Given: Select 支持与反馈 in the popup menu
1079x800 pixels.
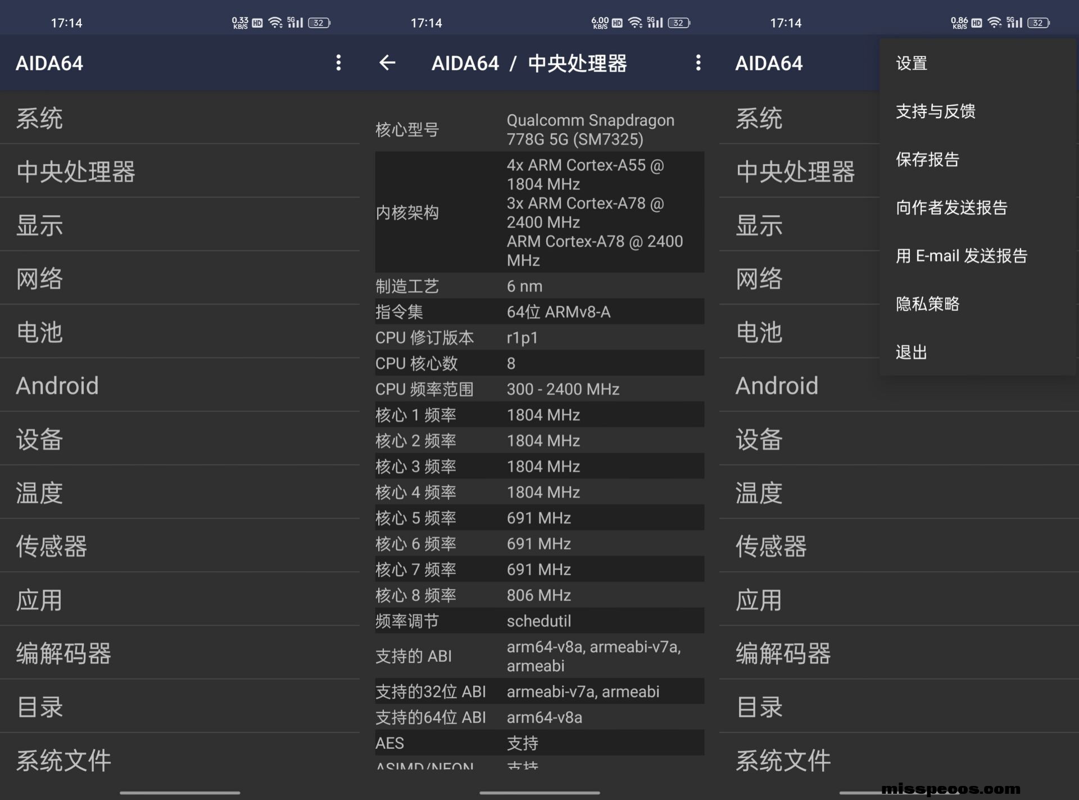Looking at the screenshot, I should [x=978, y=111].
